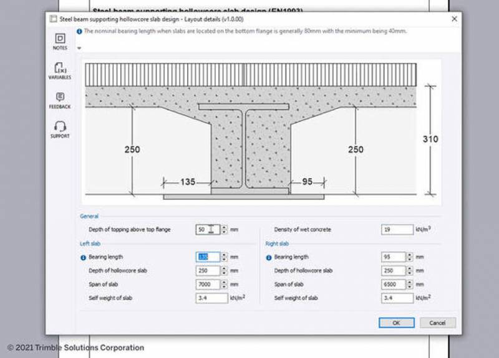Viewport: 499px width, 358px height.
Task: Click left slab Self weight of slab field
Action: pyautogui.click(x=211, y=298)
